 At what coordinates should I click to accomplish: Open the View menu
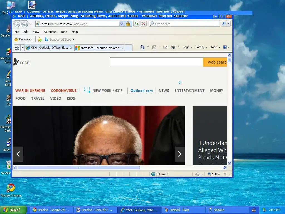[36, 32]
